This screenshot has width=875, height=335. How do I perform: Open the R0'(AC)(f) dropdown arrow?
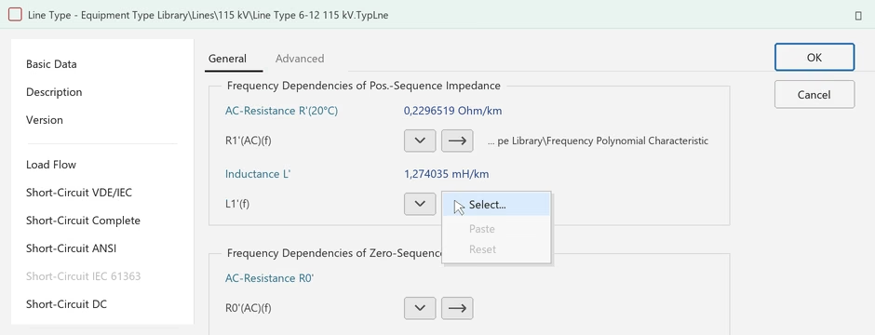pyautogui.click(x=420, y=308)
